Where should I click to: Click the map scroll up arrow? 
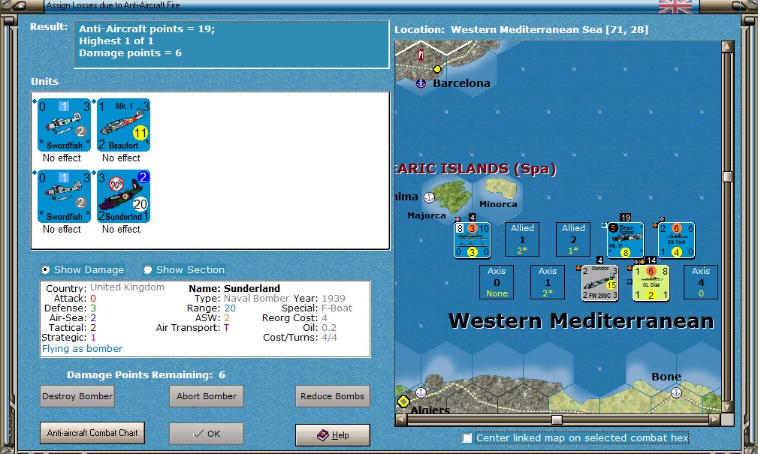[x=727, y=47]
